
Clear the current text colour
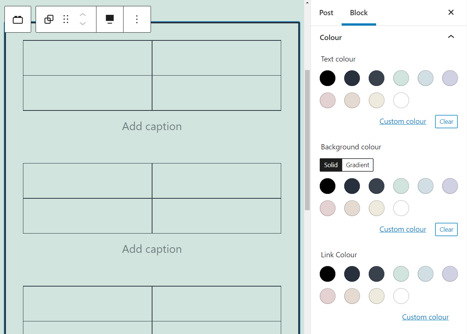446,121
